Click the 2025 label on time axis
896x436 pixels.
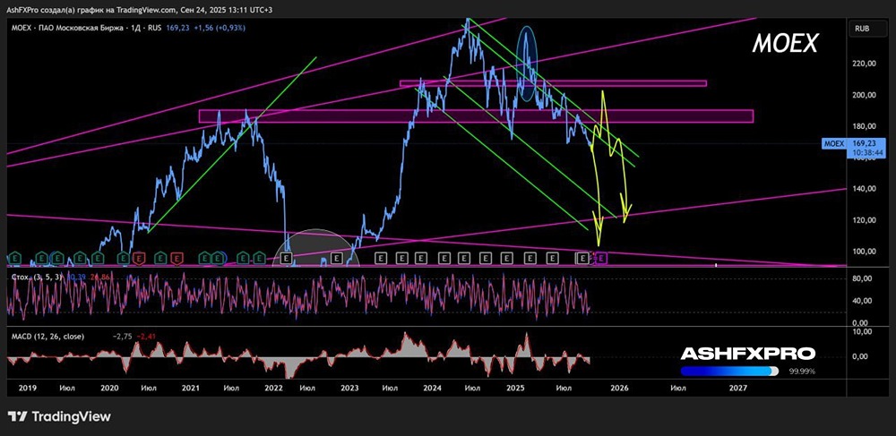click(x=515, y=389)
